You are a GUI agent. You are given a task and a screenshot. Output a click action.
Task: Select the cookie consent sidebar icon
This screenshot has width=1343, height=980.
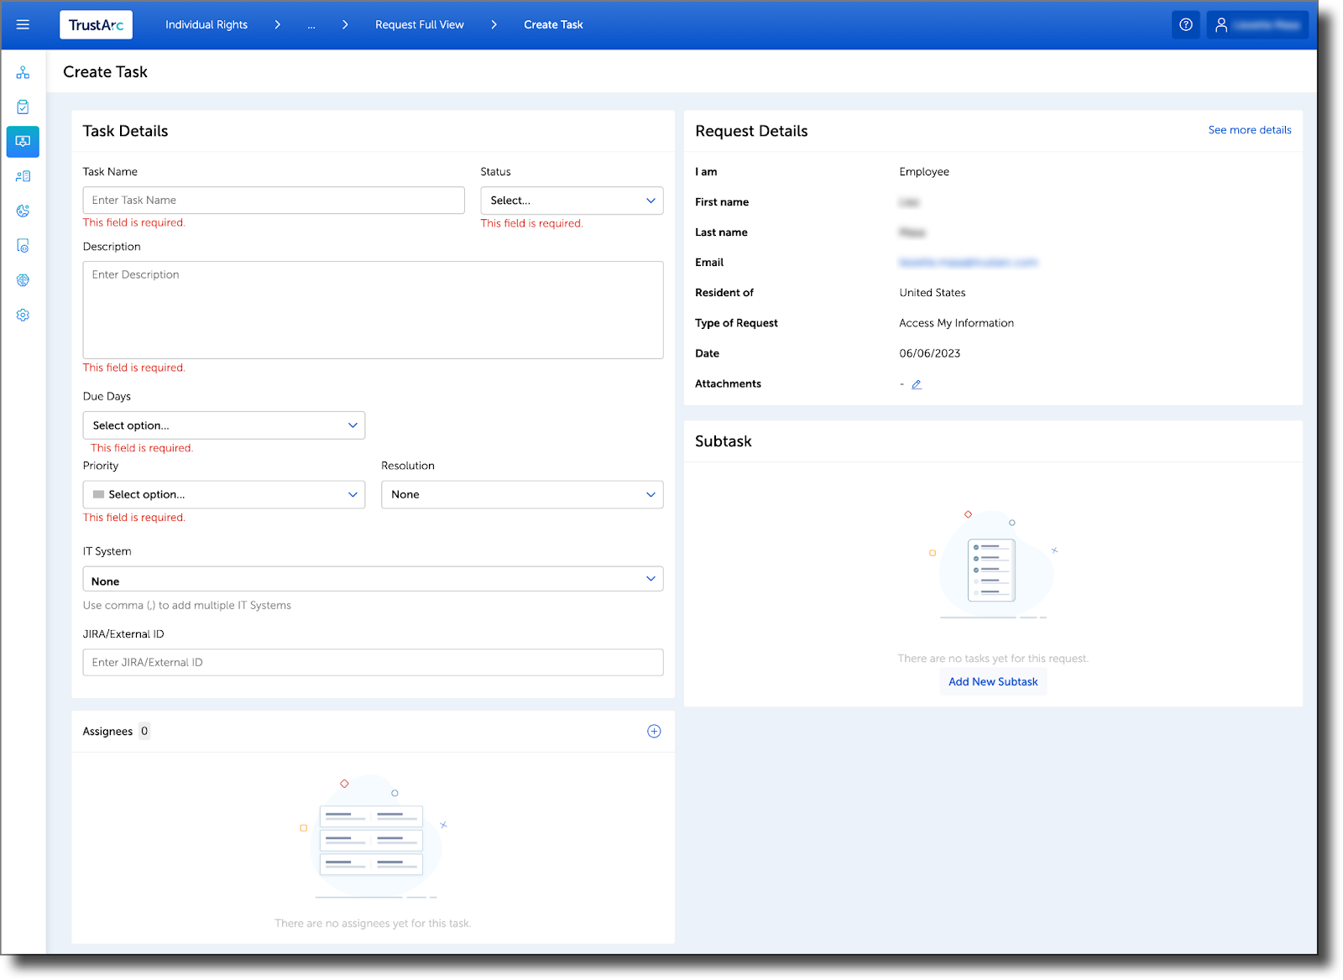23,211
